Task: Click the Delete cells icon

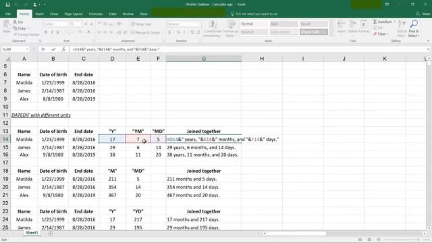Action: (x=352, y=24)
